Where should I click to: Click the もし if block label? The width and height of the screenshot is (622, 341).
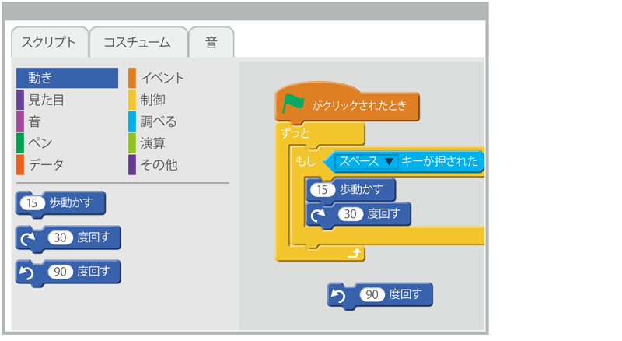[306, 161]
